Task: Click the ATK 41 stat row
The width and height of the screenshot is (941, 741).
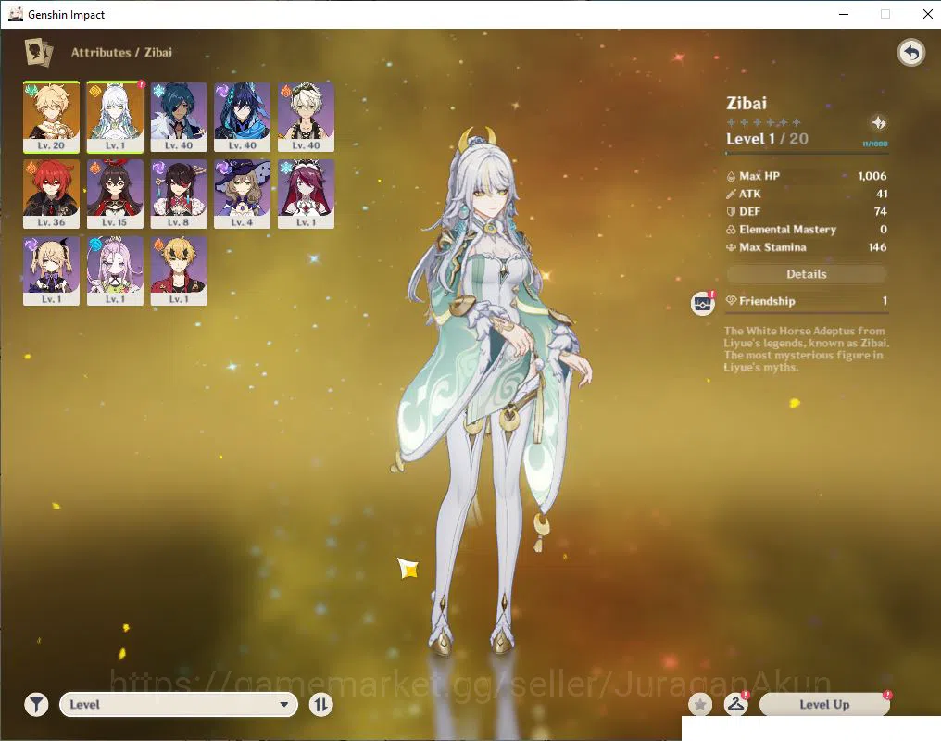Action: point(807,194)
